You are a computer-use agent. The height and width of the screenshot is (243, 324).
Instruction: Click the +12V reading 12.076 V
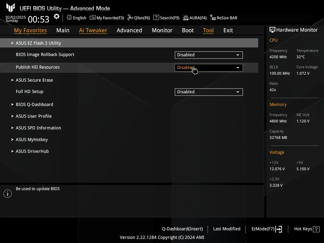277,169
